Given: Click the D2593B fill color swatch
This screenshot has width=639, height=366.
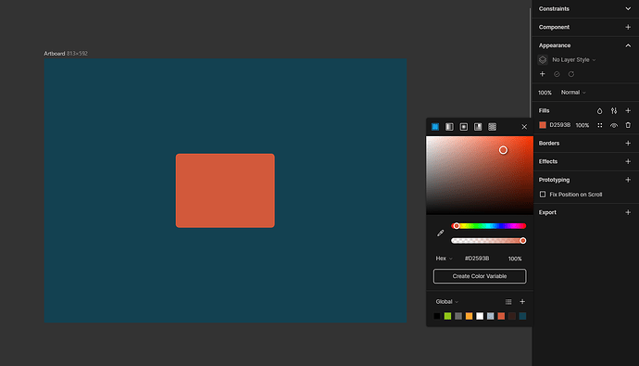Looking at the screenshot, I should coord(543,125).
